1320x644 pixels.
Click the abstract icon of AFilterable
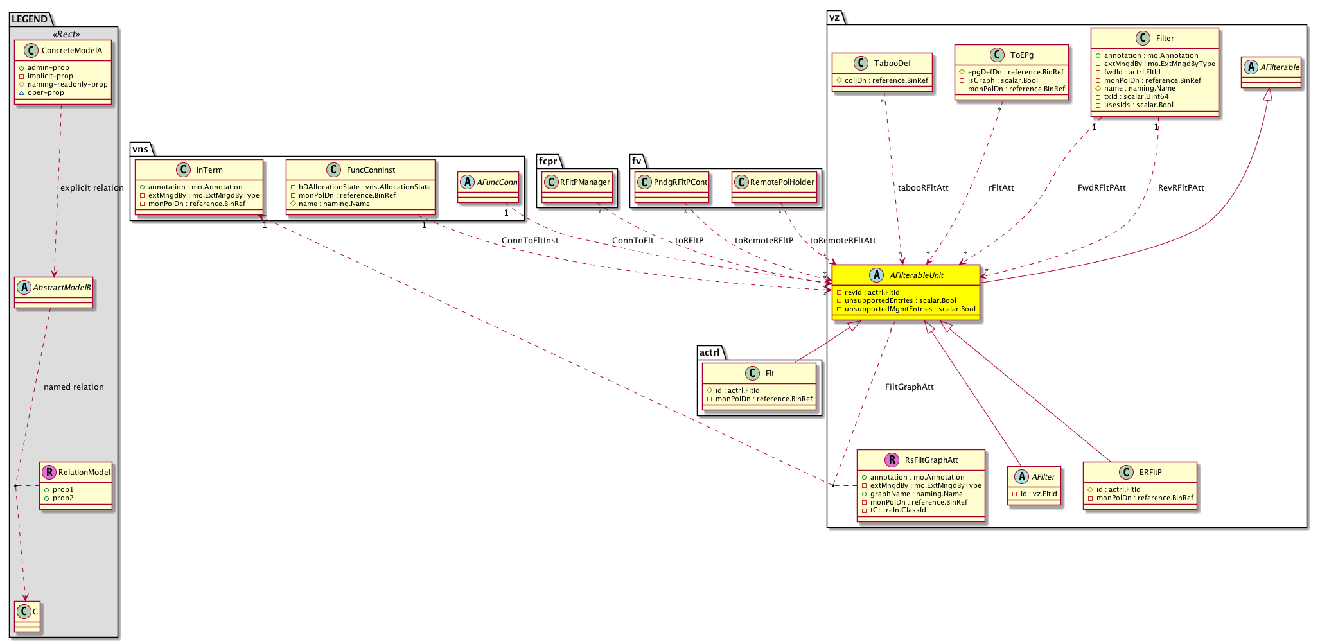1251,67
